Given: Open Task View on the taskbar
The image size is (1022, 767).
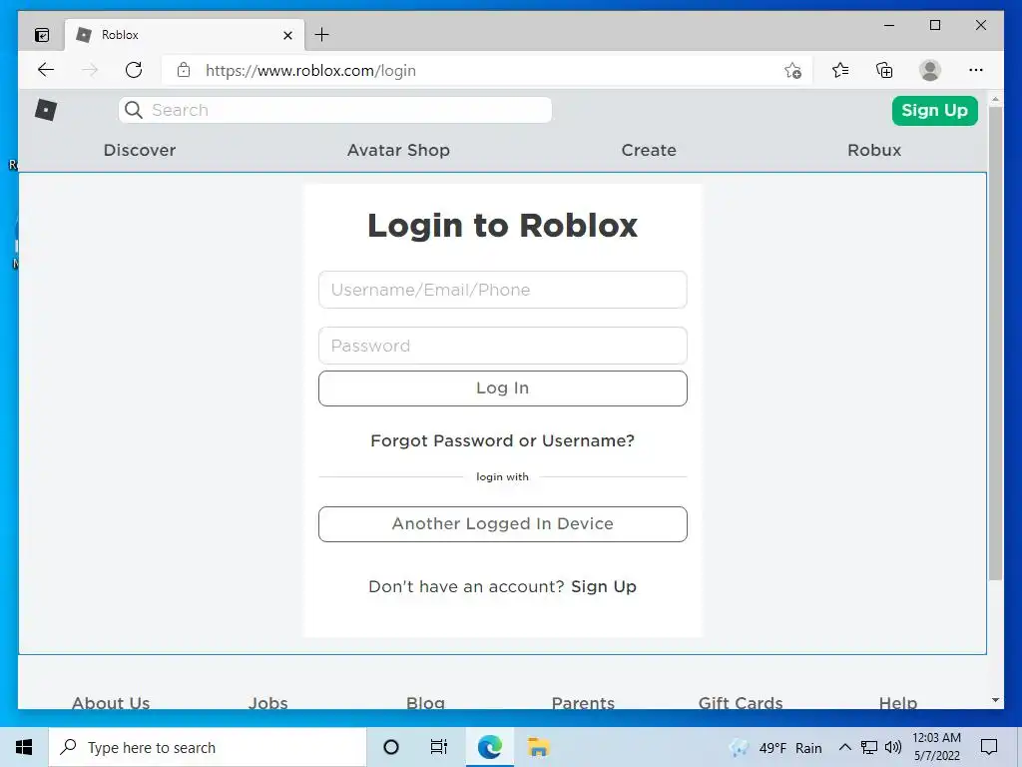Looking at the screenshot, I should (x=439, y=747).
